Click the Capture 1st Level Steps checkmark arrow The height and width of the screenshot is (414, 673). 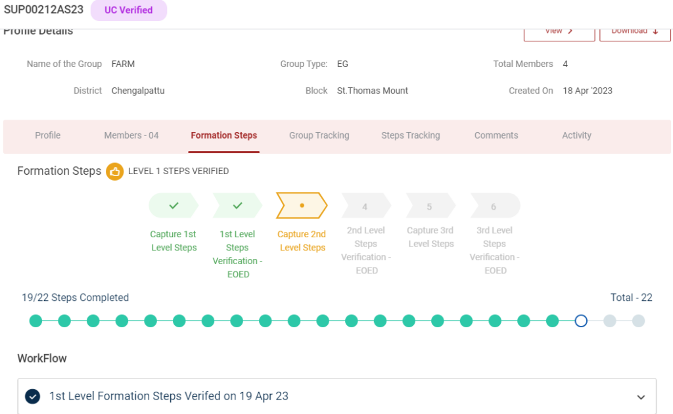point(174,206)
